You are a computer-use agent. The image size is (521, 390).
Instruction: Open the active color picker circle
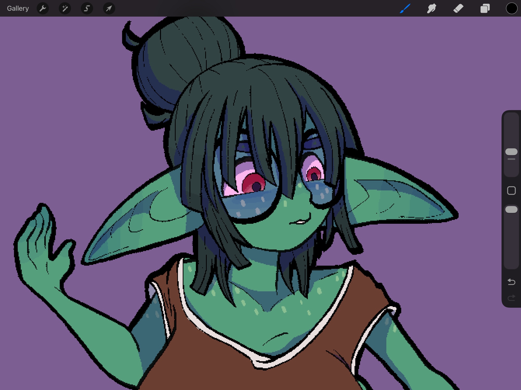tap(511, 9)
